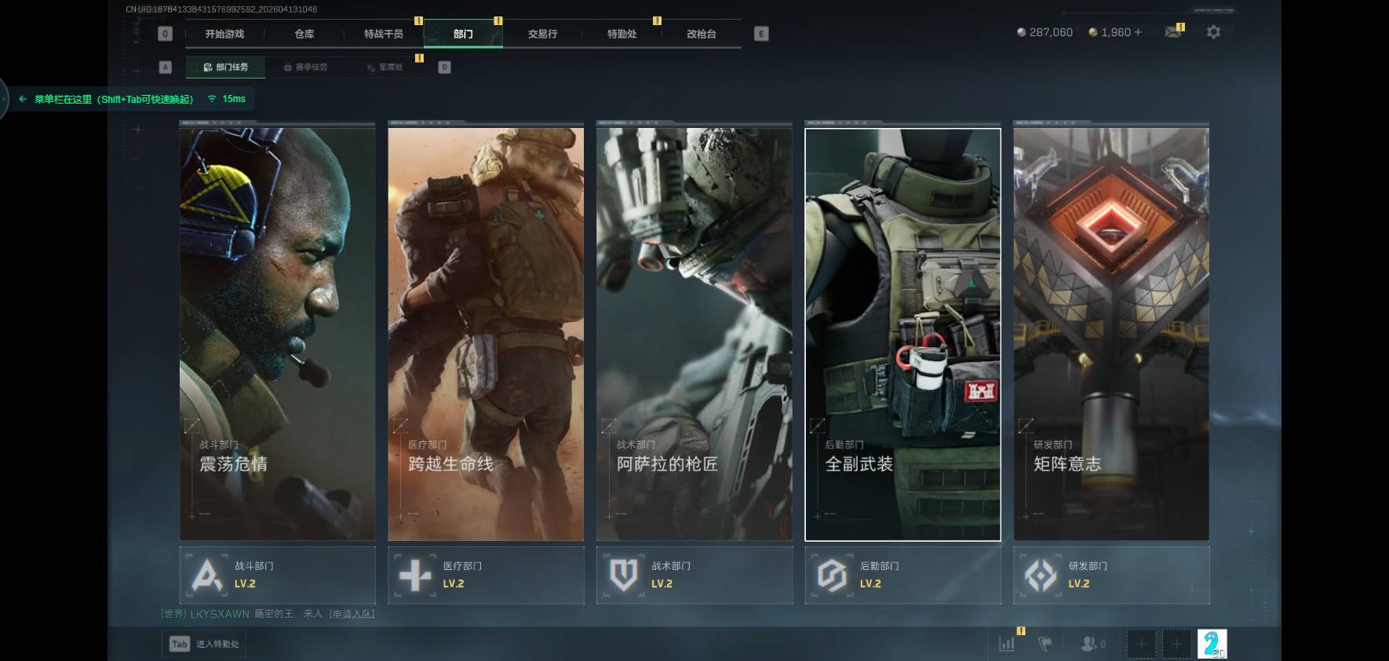This screenshot has height=661, width=1389.
Task: Click the LKYSXAWN world chat message
Action: click(x=267, y=614)
